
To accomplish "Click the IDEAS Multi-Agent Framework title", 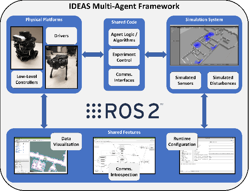I will pos(124,6).
